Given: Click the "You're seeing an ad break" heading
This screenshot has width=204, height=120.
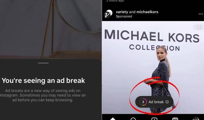Looking at the screenshot, I should click(43, 81).
